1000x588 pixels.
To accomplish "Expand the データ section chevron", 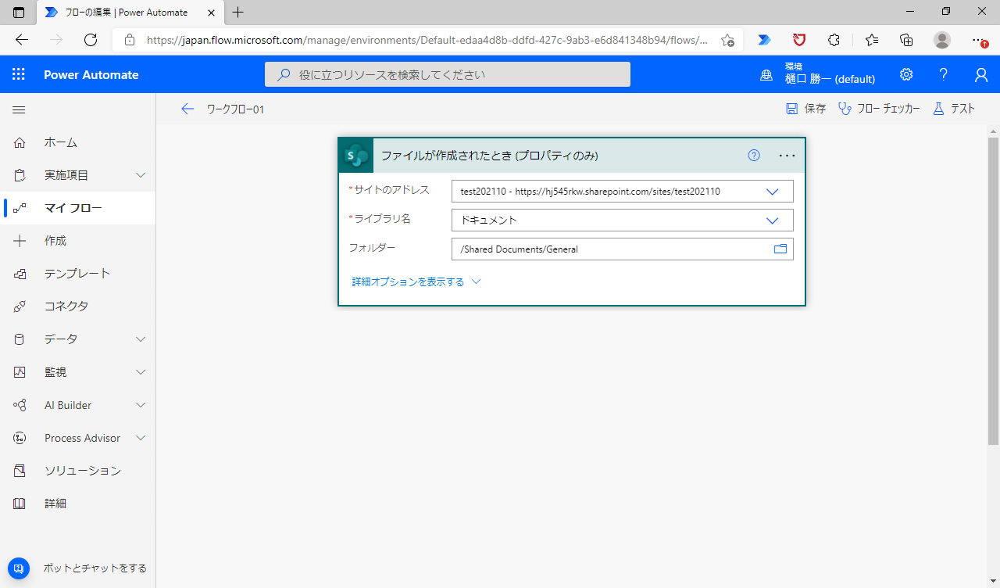I will coord(141,339).
